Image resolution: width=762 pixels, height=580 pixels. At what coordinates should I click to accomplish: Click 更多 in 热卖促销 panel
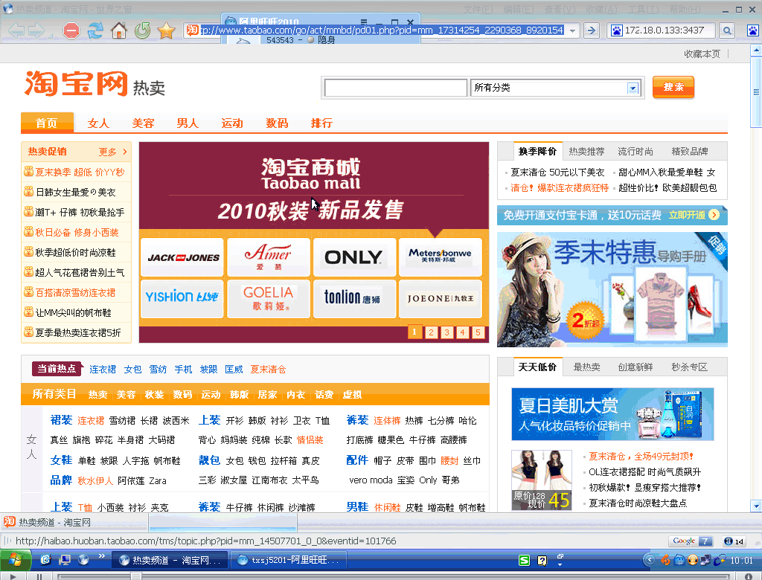point(112,152)
